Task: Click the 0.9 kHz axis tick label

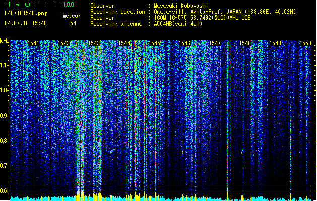Action: point(4,116)
